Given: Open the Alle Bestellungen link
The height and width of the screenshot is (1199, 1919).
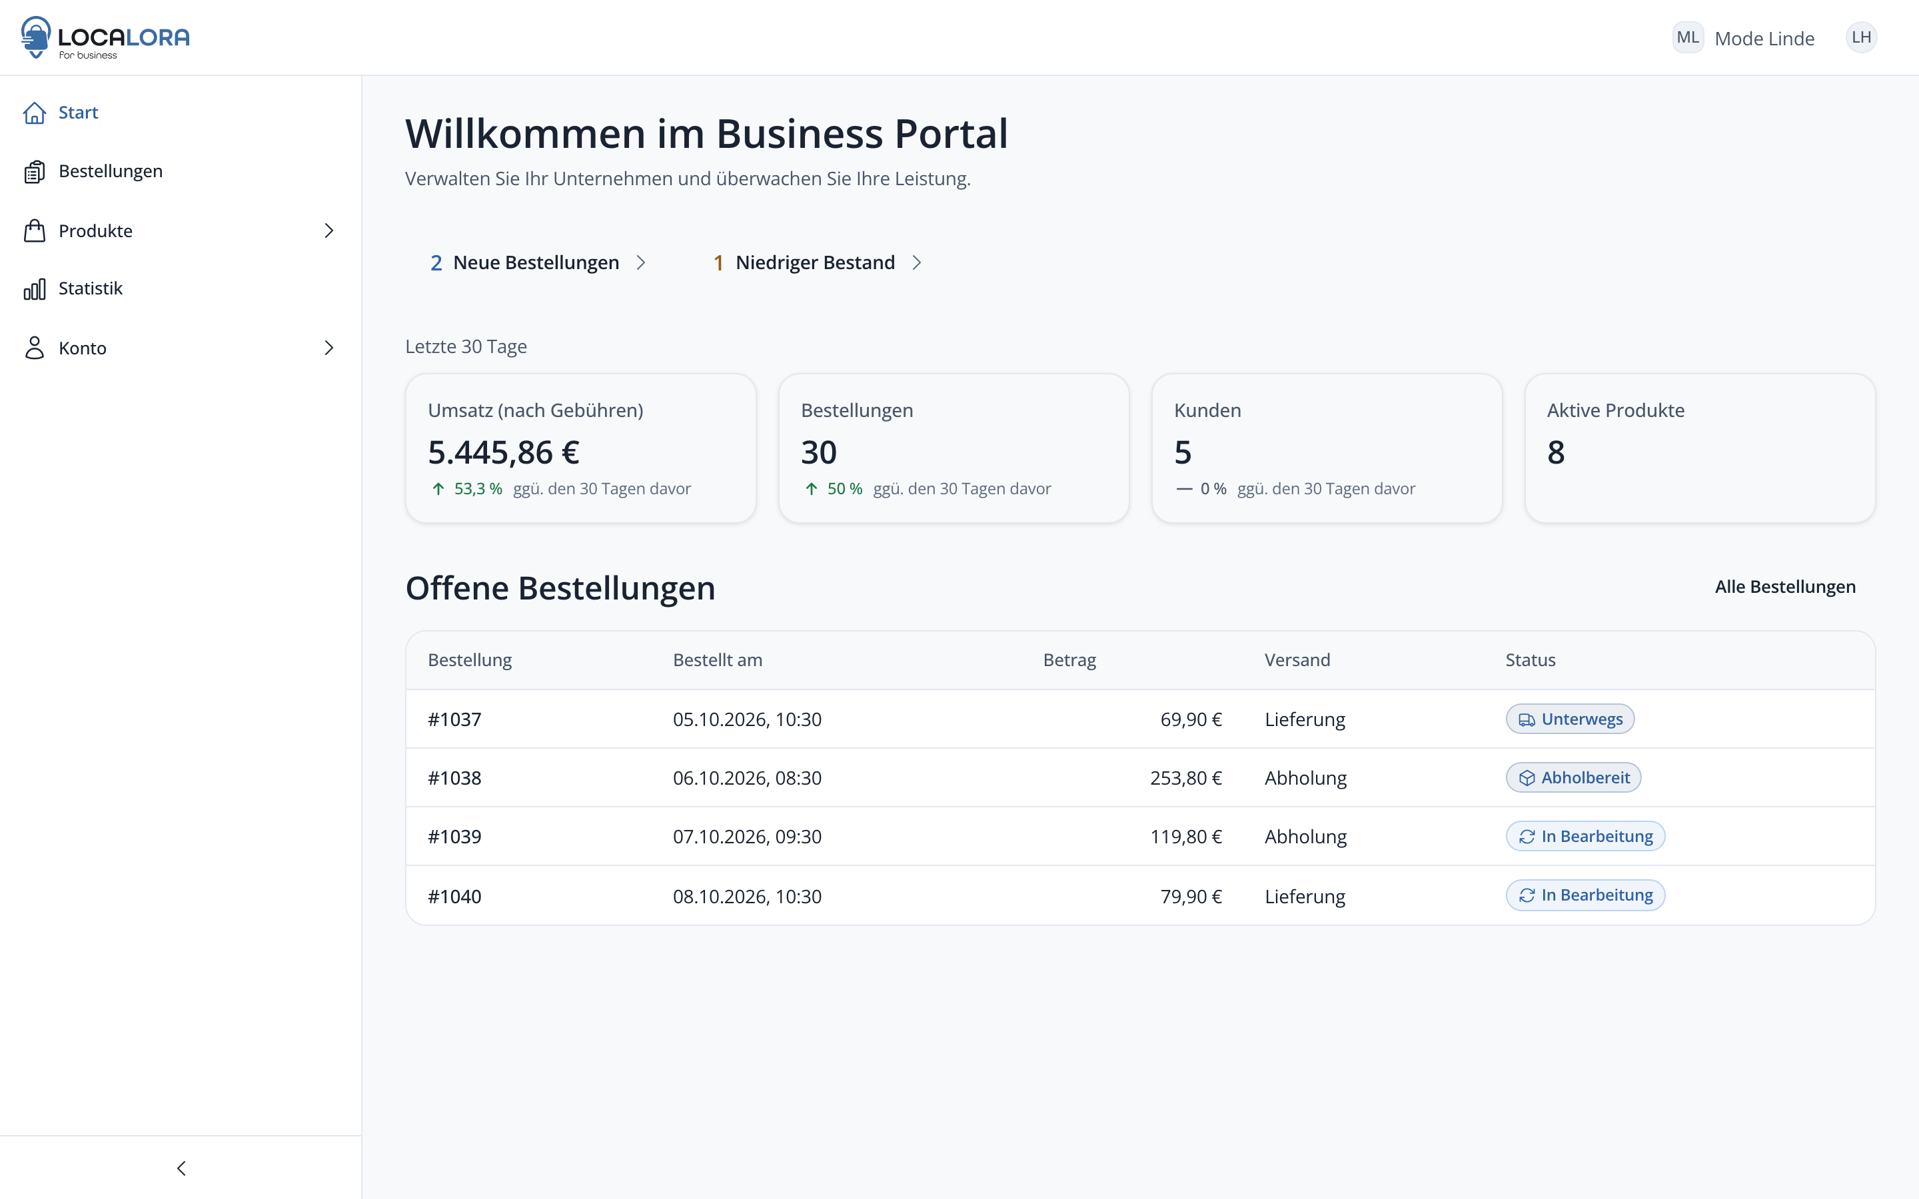Looking at the screenshot, I should tap(1785, 587).
